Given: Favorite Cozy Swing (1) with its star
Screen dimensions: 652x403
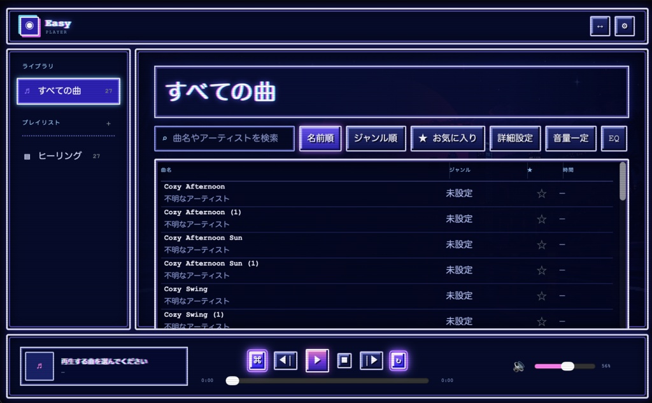Looking at the screenshot, I should (x=541, y=322).
